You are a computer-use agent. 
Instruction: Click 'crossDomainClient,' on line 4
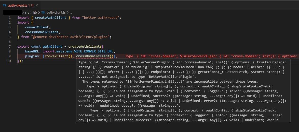point(43,32)
